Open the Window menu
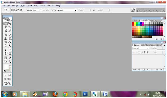Screen dimensions: 167x98 tap(50, 6)
